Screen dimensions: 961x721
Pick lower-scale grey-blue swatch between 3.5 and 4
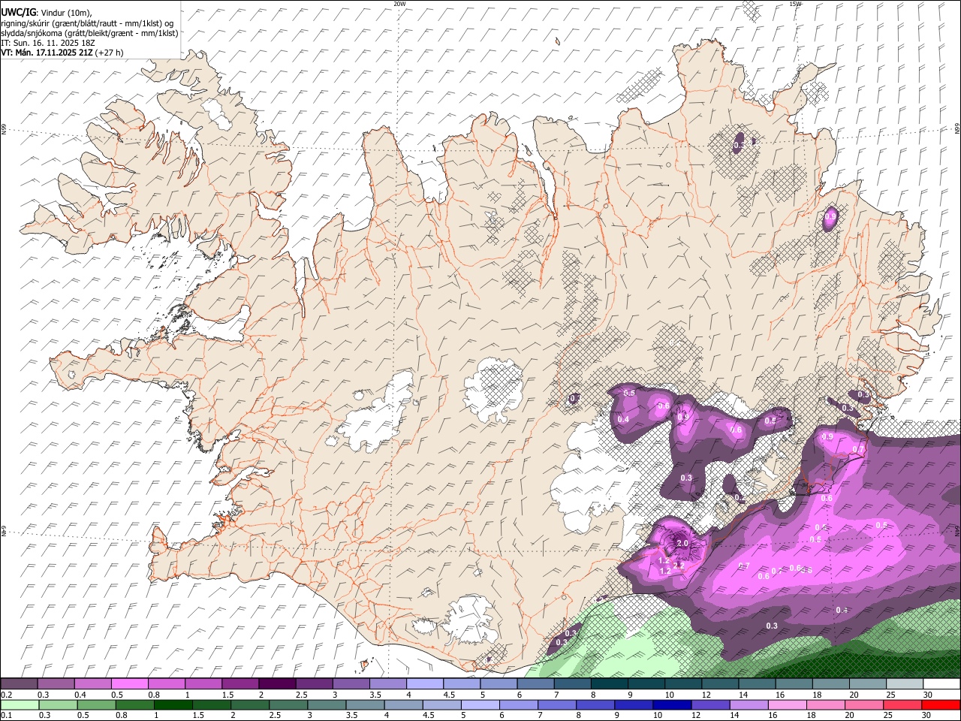(364, 704)
